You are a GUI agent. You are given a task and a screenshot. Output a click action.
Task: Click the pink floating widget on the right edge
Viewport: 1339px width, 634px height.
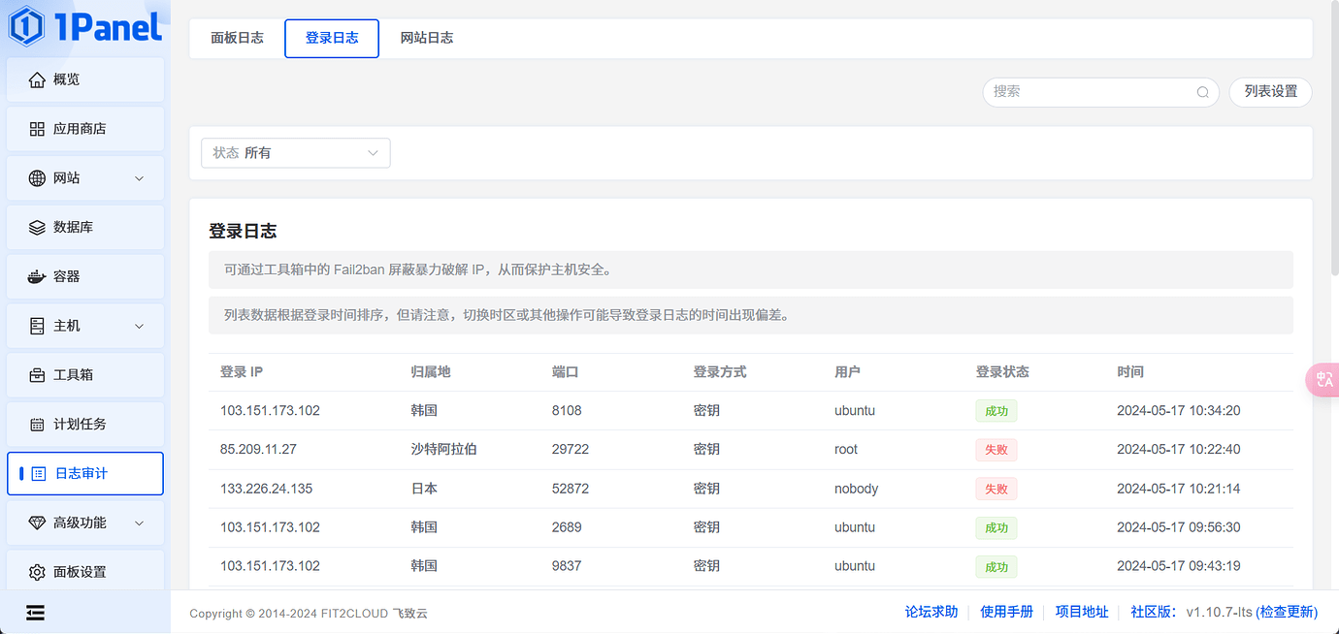[x=1323, y=380]
